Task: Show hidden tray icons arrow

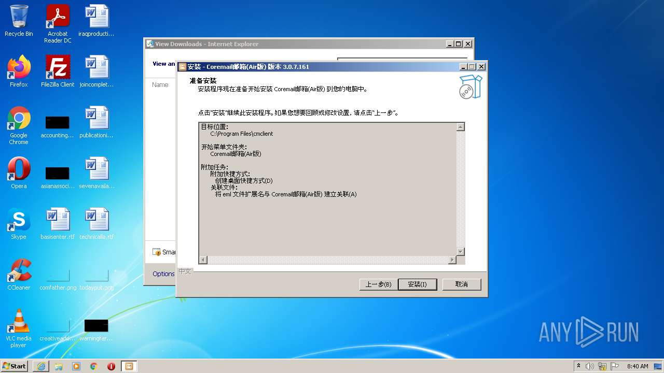Action: click(578, 366)
